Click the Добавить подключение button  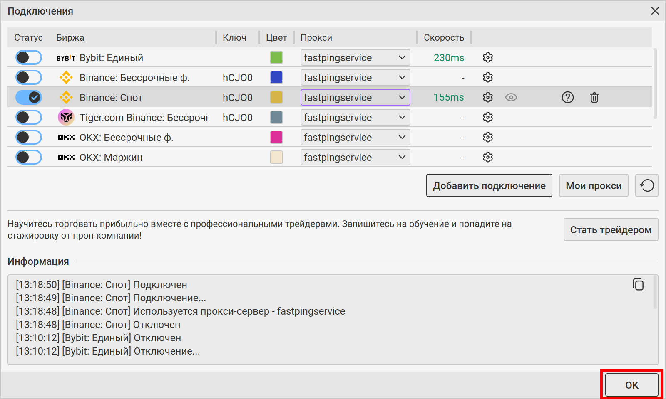(489, 185)
